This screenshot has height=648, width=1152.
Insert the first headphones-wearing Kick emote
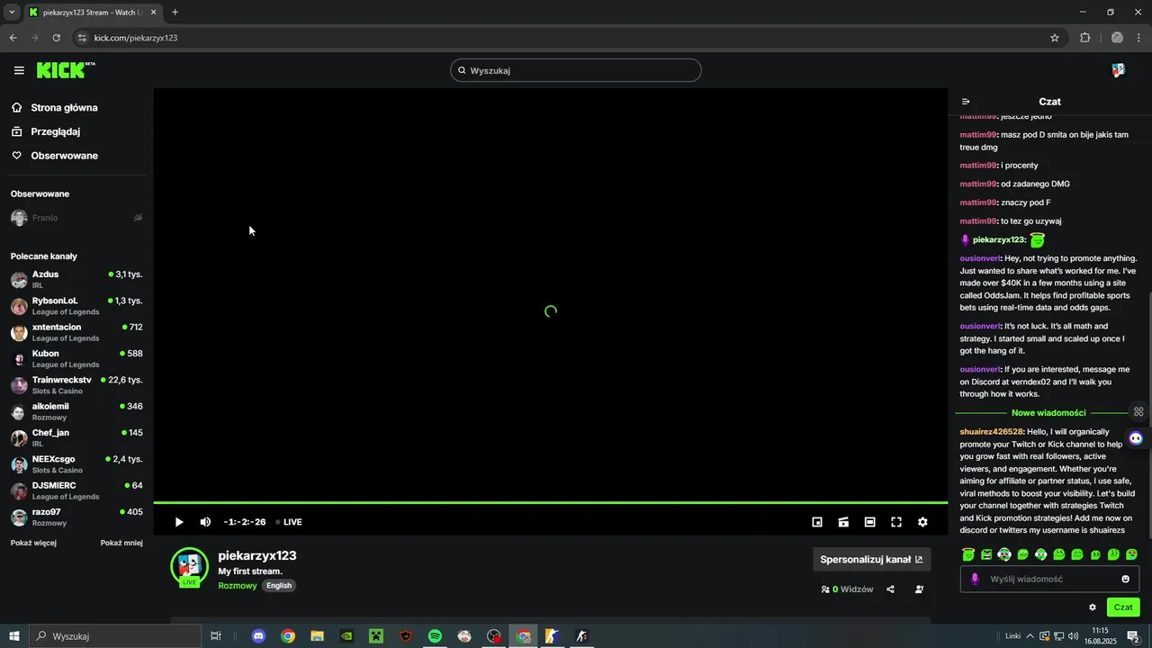coord(1004,554)
